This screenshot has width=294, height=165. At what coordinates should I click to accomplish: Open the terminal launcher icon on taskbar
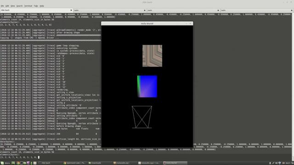coord(22,163)
